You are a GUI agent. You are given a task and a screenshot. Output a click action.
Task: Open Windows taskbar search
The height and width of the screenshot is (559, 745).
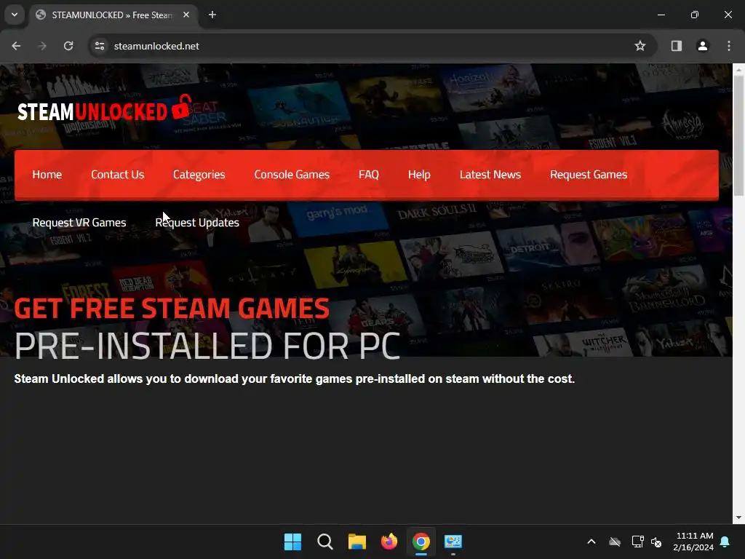click(325, 542)
